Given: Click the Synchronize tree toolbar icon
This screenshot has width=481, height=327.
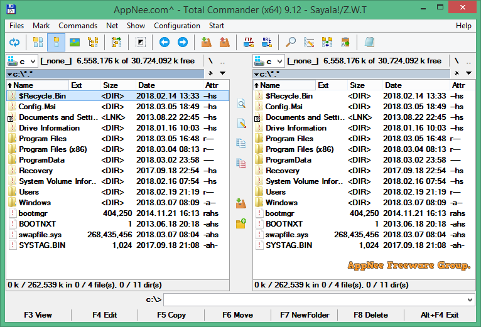Looking at the screenshot, I should [x=117, y=42].
